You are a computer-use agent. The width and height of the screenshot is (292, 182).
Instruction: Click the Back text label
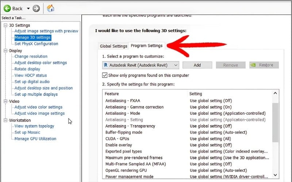17,8
